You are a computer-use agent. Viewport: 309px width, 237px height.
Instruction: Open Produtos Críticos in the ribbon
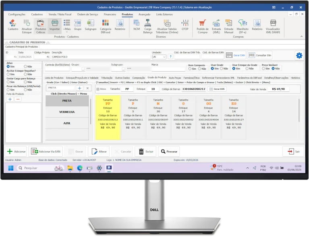coord(41,25)
